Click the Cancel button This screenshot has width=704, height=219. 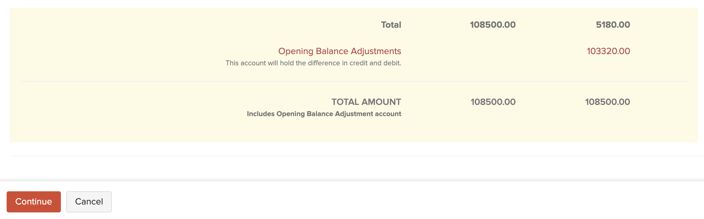(89, 202)
